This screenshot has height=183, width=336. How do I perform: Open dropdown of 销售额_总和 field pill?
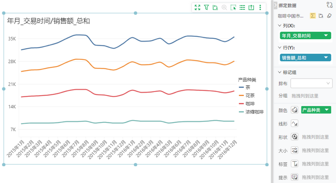(x=326, y=58)
